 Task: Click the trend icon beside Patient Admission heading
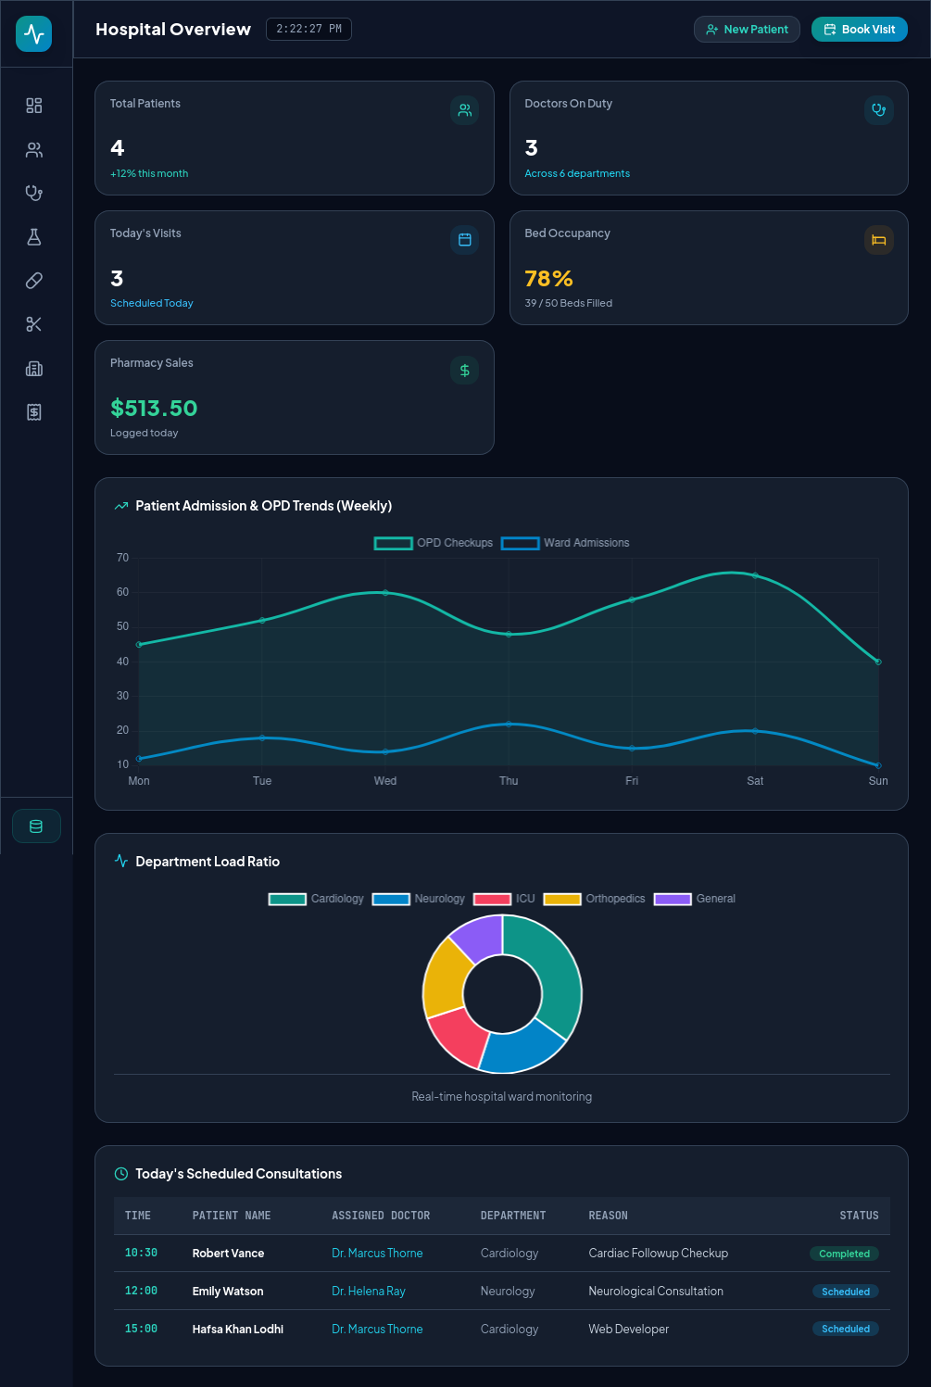click(121, 506)
